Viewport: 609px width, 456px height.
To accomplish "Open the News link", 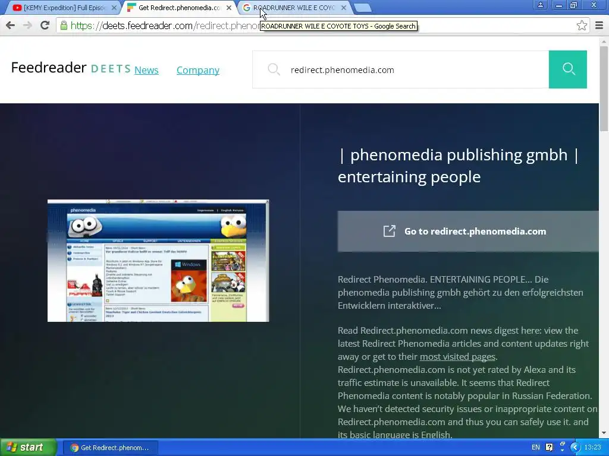I will coord(146,70).
